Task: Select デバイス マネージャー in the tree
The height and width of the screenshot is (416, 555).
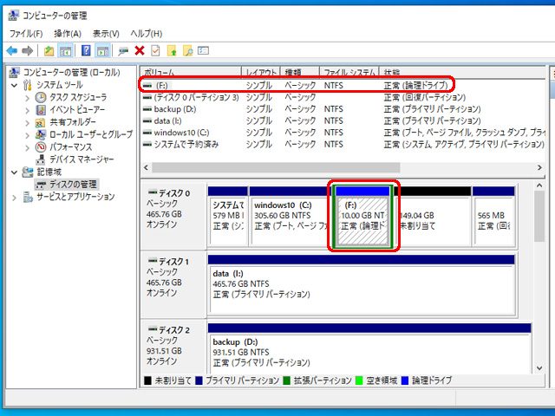Action: pyautogui.click(x=82, y=159)
